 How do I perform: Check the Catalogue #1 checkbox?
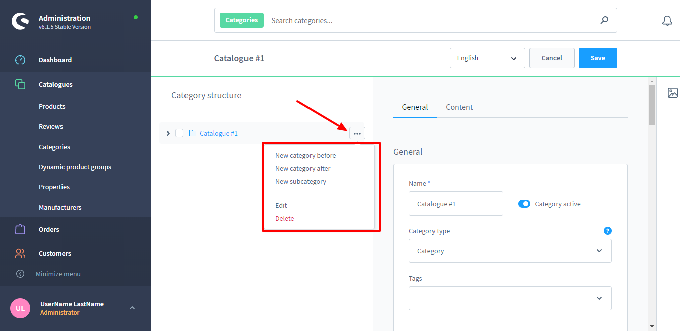(179, 133)
